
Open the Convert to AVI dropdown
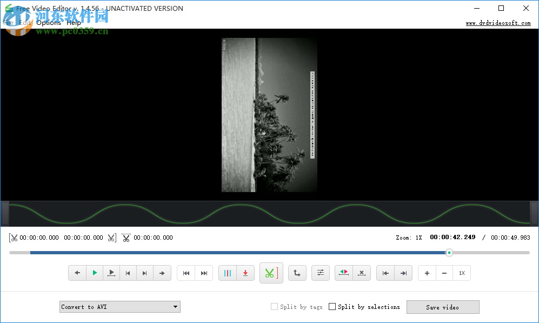[119, 306]
